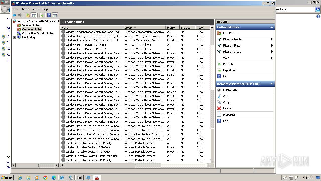
Task: Sort by the Enabled column header
Action: (x=187, y=28)
